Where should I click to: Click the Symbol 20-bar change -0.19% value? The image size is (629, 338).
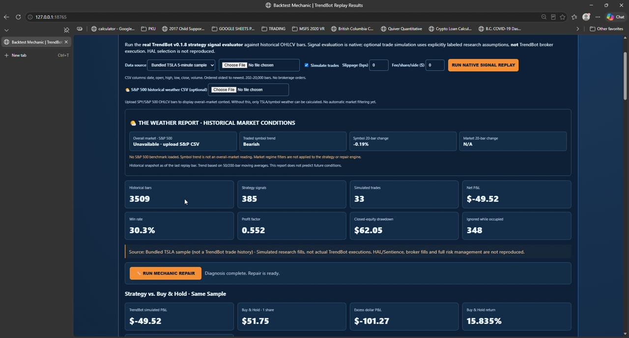point(361,144)
